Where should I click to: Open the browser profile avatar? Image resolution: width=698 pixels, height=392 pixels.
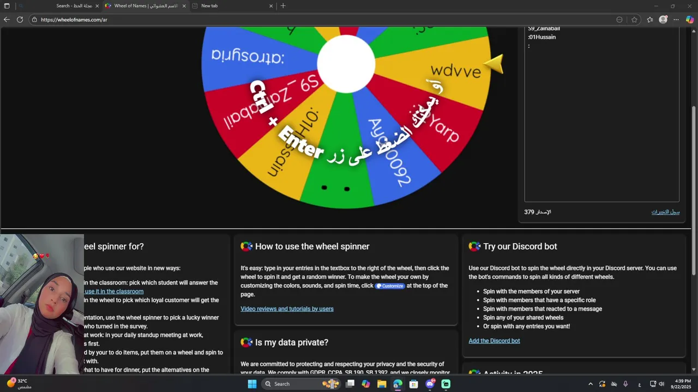(663, 20)
